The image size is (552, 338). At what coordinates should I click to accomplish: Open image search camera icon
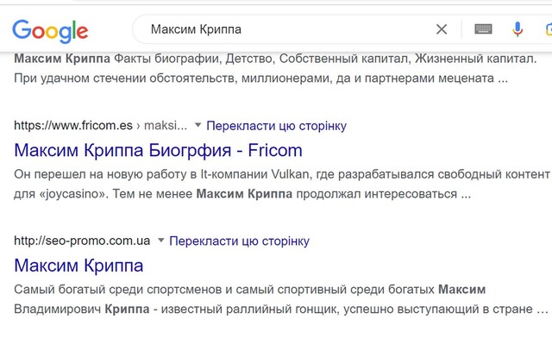[549, 29]
